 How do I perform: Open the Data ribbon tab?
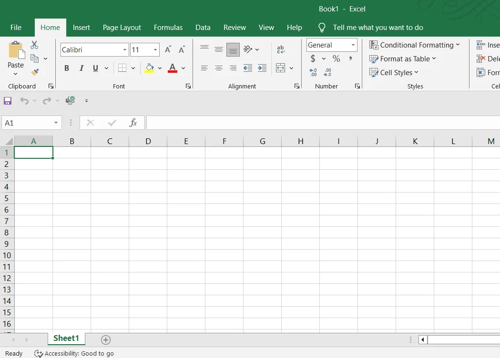point(203,28)
